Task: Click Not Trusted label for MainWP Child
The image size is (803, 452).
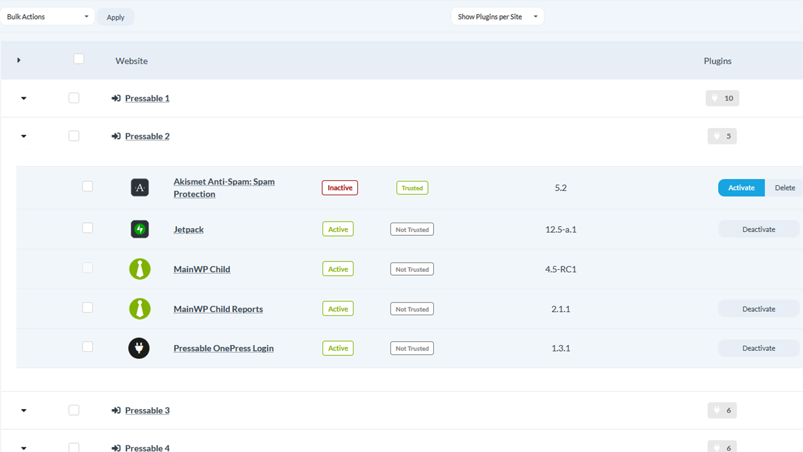Action: click(x=412, y=269)
